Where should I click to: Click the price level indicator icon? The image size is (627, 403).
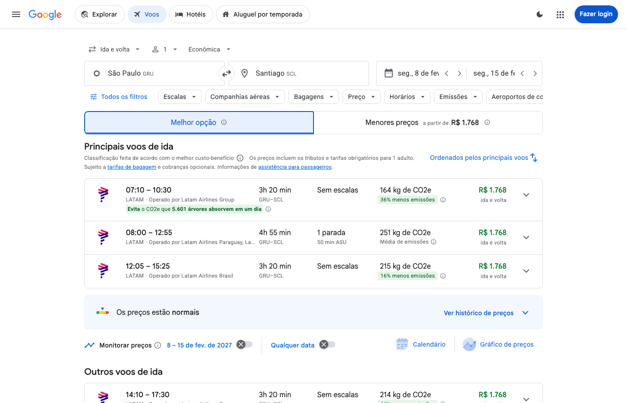103,312
